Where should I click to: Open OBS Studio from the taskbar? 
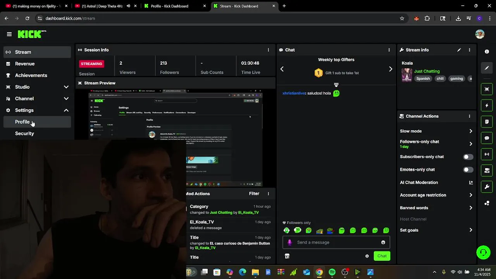[x=345, y=272]
